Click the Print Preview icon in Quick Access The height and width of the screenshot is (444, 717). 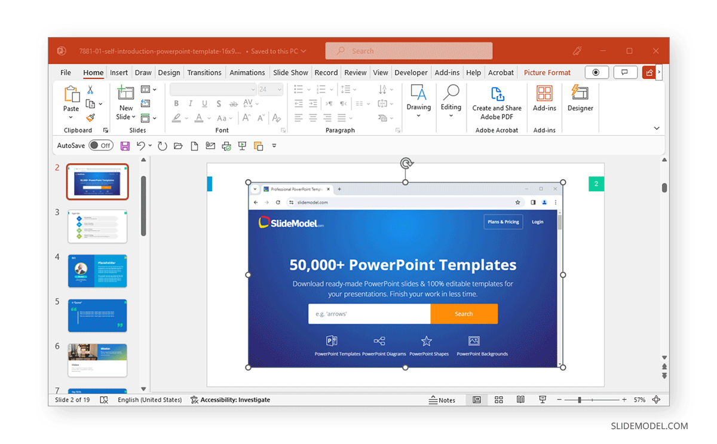[226, 146]
